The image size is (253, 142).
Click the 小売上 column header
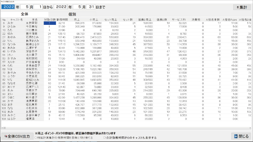point(94,20)
